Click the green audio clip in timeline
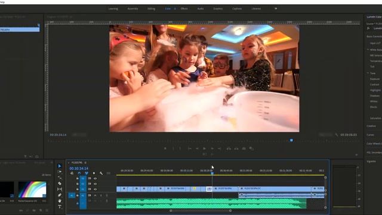The image size is (382, 215). click(x=211, y=204)
